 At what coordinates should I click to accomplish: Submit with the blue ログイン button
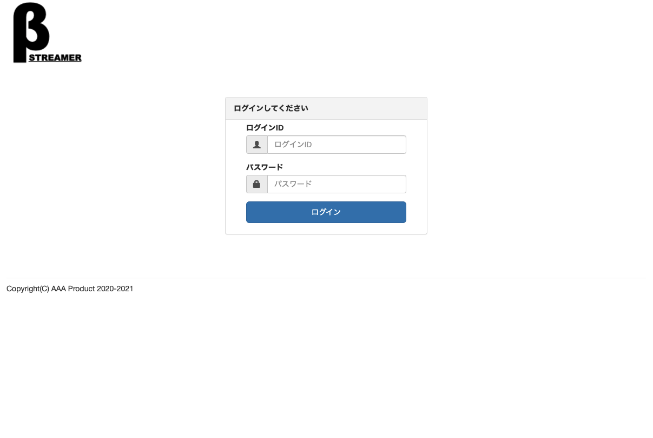click(x=326, y=212)
